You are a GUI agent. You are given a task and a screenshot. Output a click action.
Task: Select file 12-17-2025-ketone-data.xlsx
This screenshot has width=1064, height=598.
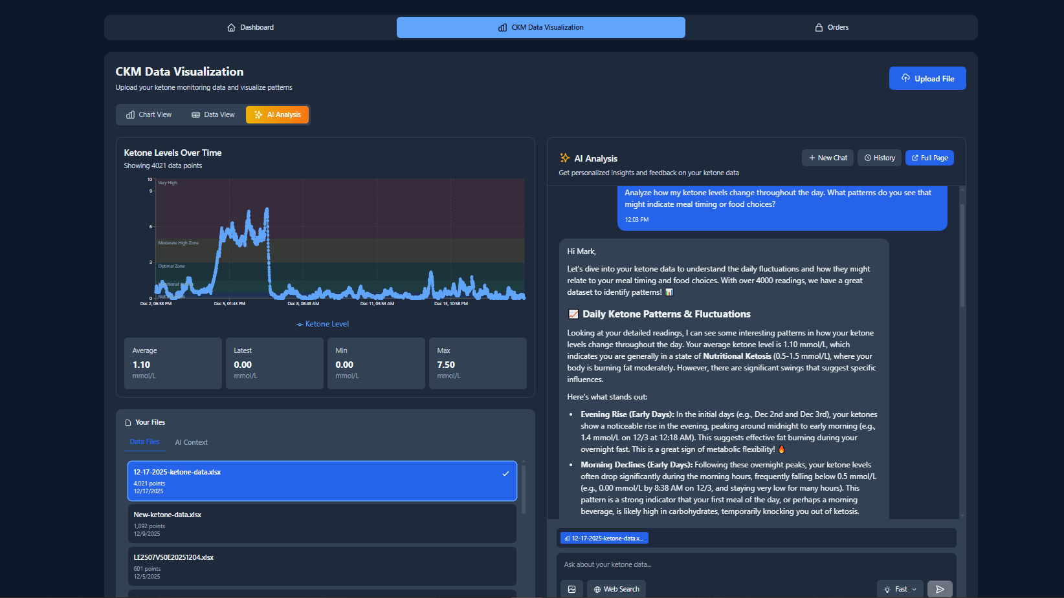tap(322, 481)
